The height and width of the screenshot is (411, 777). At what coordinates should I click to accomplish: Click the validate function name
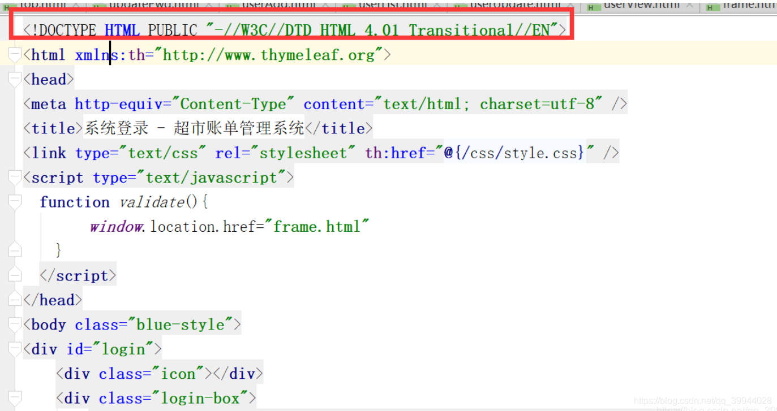152,202
